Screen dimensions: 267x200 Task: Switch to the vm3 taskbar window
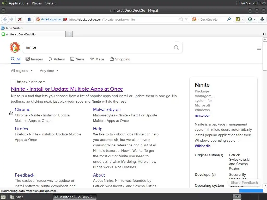coord(17,197)
